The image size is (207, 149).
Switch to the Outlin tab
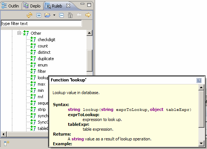click(10, 6)
